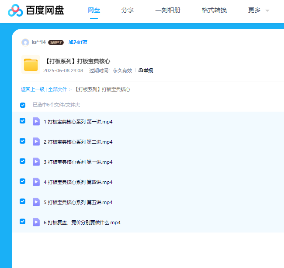Click 返回上一级 breadcrumb link

click(32, 89)
